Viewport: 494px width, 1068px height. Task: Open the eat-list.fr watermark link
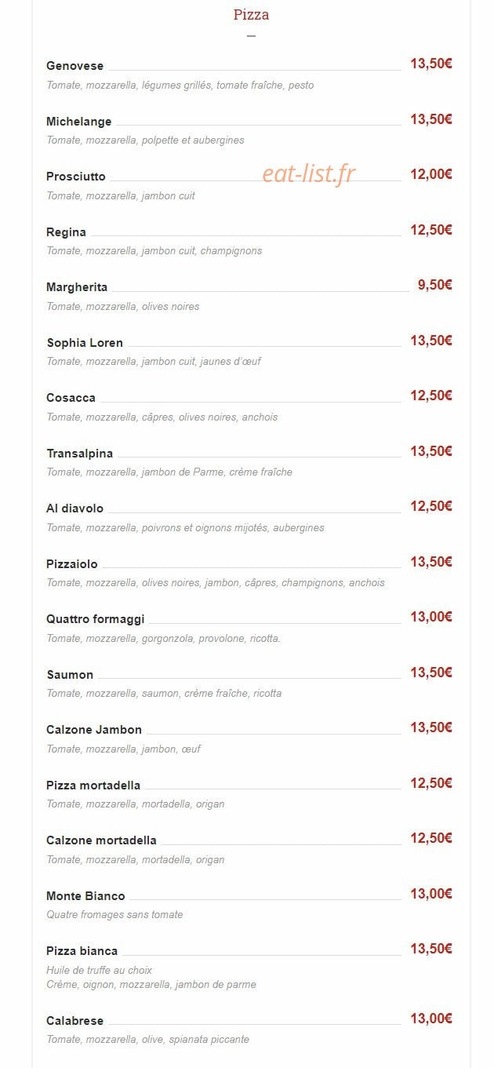[x=308, y=173]
